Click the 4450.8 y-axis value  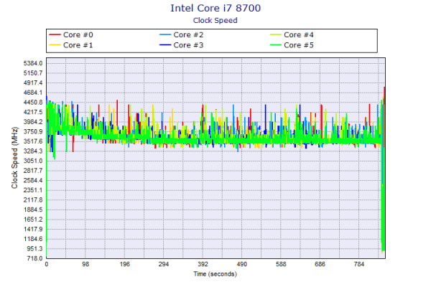coord(33,103)
